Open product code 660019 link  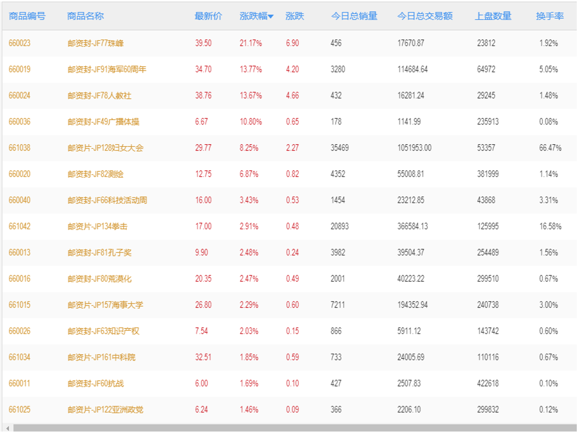[20, 69]
